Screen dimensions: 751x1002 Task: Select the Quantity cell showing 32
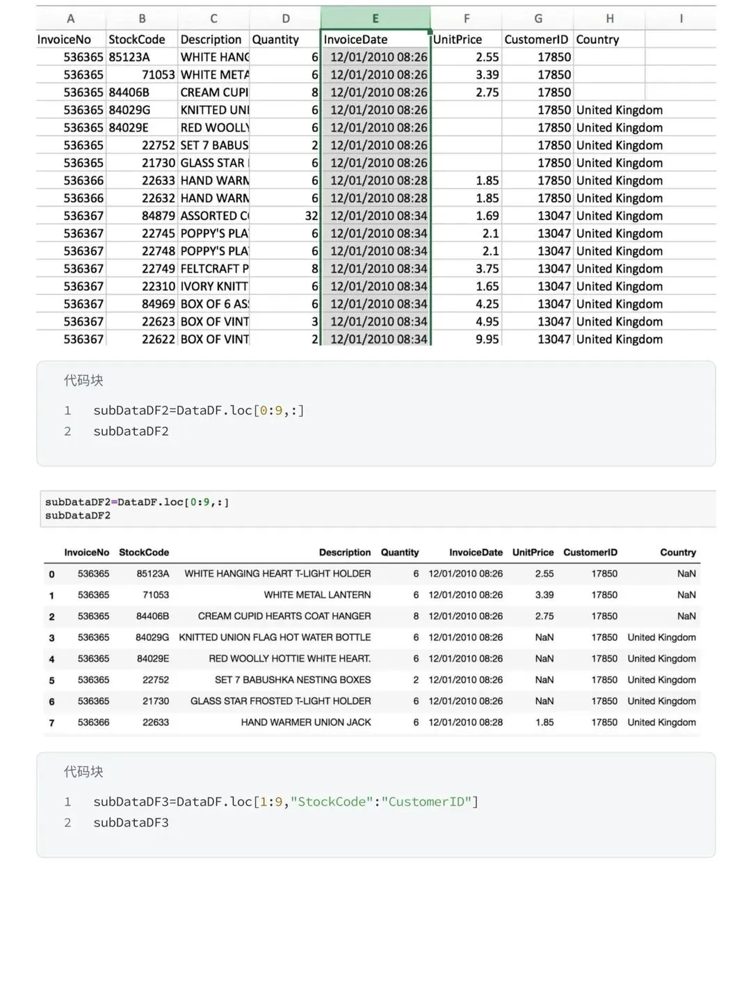[x=311, y=216]
